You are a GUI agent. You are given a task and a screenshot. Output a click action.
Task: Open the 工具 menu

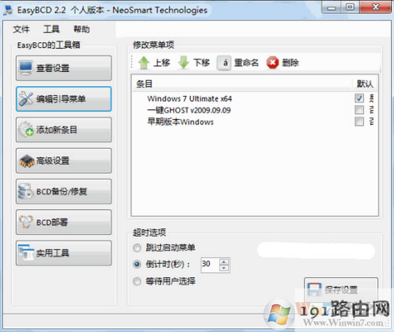point(52,29)
